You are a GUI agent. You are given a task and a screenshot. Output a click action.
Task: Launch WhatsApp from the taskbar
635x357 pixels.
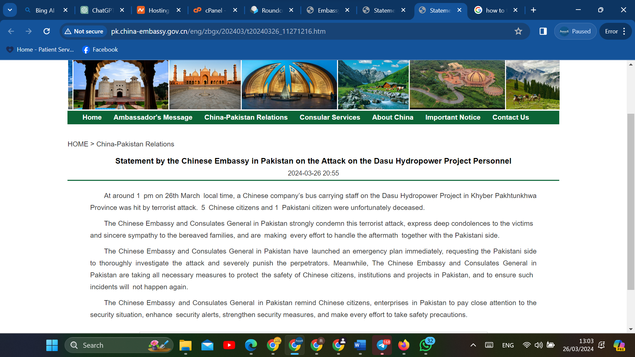(426, 345)
